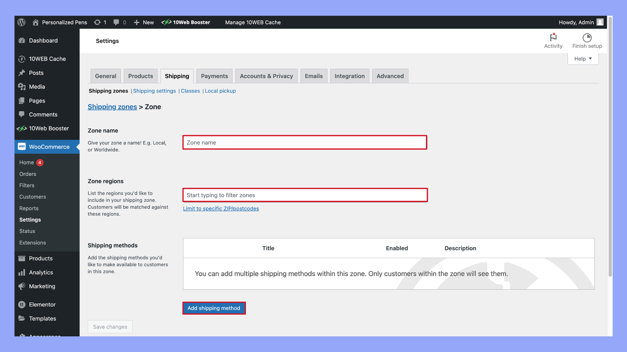Click into the Zone name field
Viewport: 627px width, 352px height.
tap(305, 142)
